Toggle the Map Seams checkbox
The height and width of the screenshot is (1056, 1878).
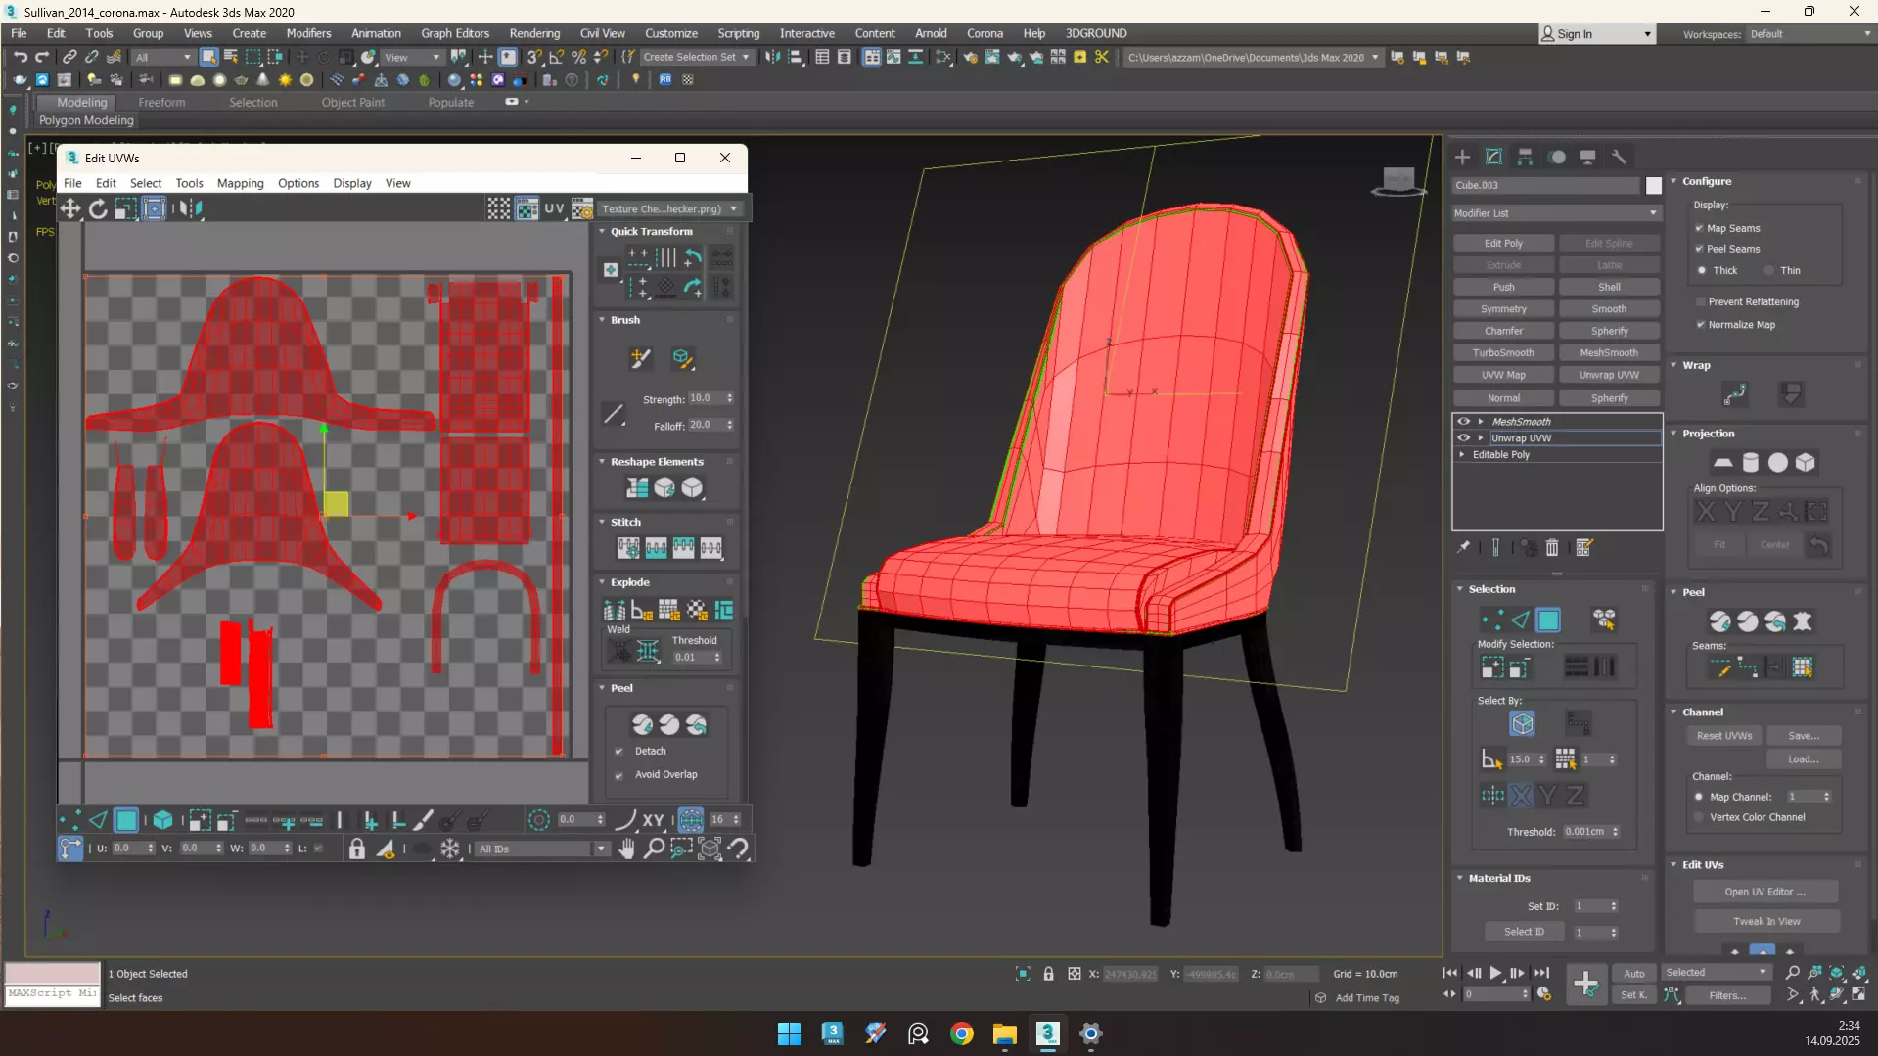coord(1700,228)
